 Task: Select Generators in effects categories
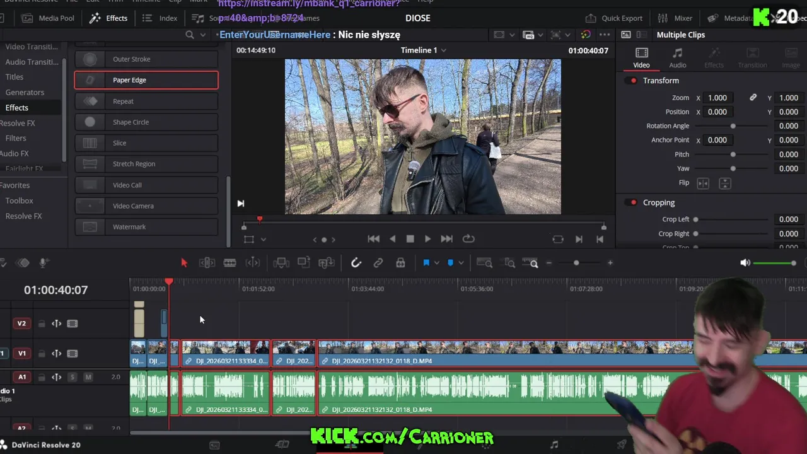pyautogui.click(x=25, y=92)
